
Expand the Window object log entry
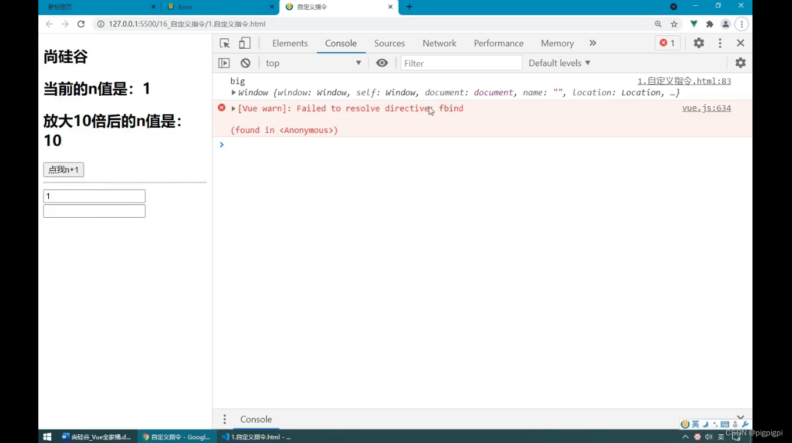point(234,92)
